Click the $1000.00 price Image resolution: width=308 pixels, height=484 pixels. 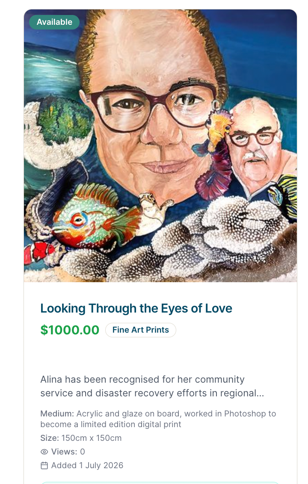[x=70, y=330]
